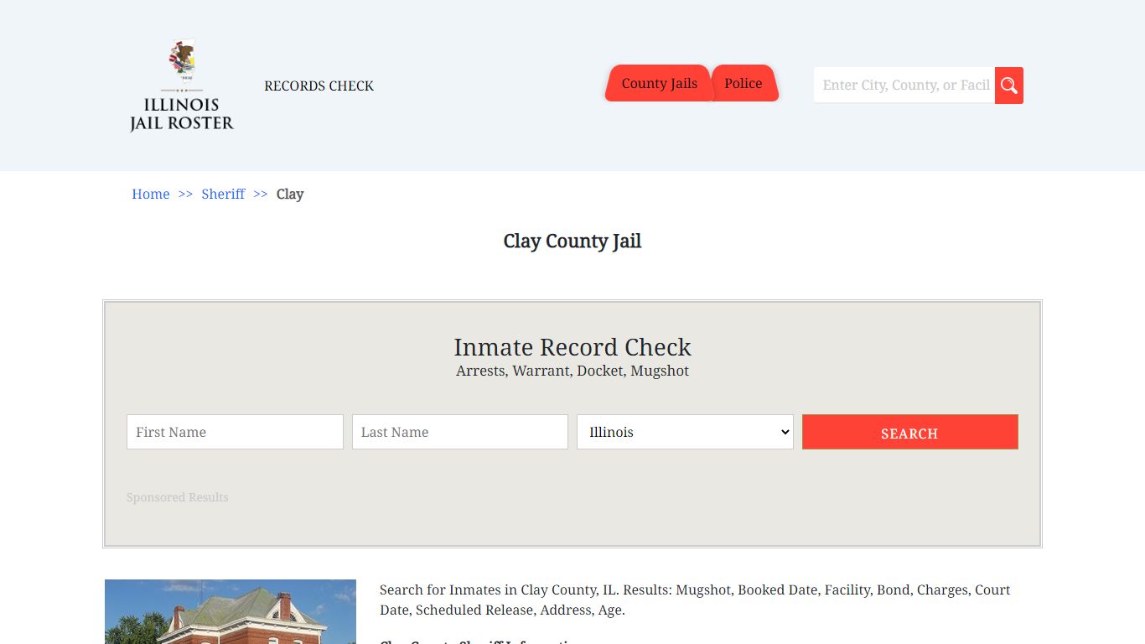Click the red SEARCH button

910,432
